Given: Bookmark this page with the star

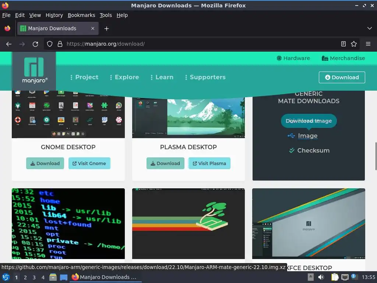Looking at the screenshot, I should [354, 44].
